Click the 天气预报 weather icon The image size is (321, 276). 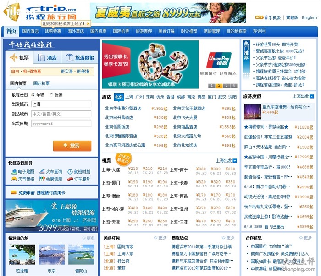tap(14, 179)
